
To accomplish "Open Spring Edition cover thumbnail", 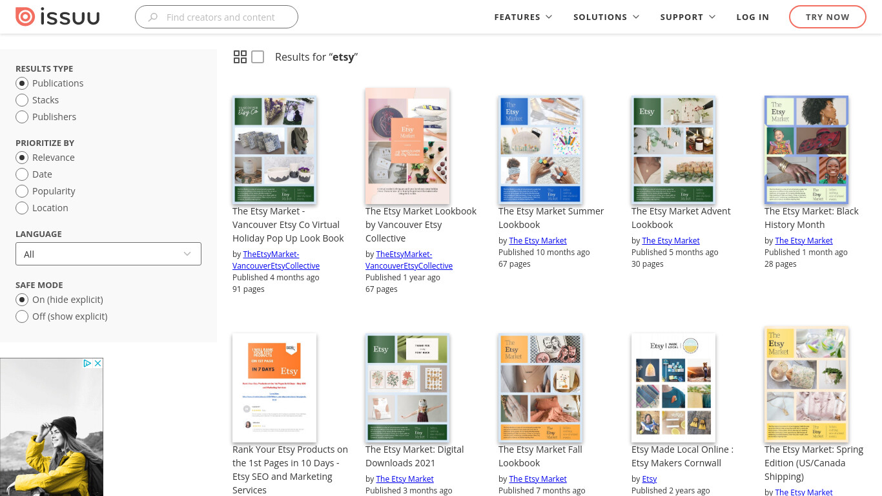I will click(806, 384).
